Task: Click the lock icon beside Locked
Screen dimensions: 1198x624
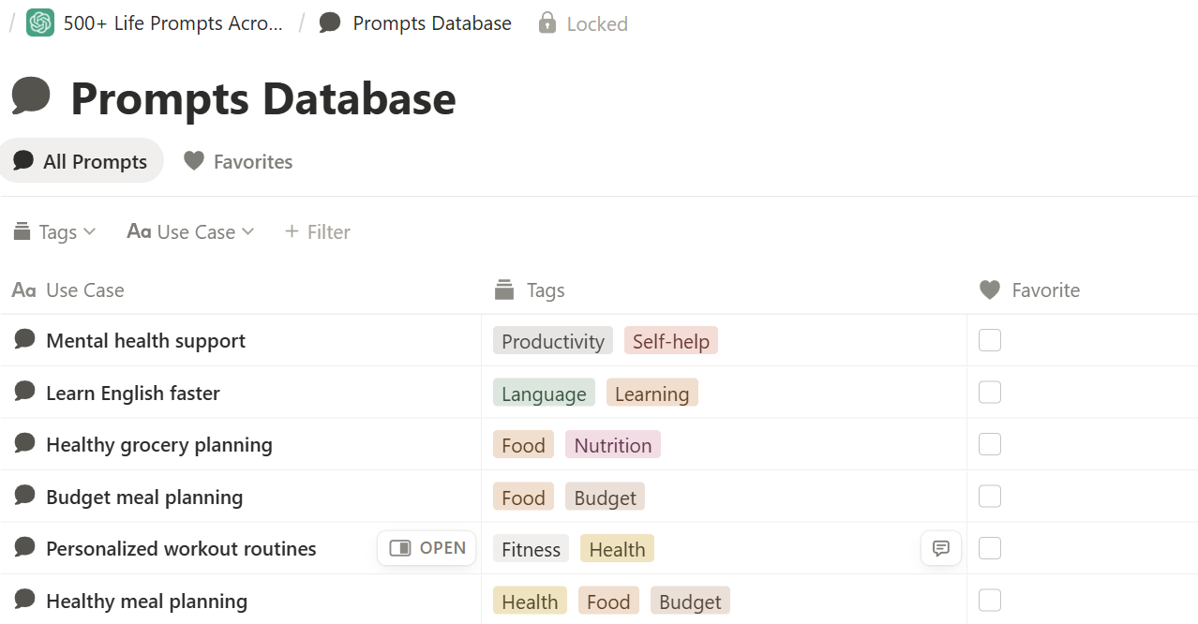Action: pos(547,23)
